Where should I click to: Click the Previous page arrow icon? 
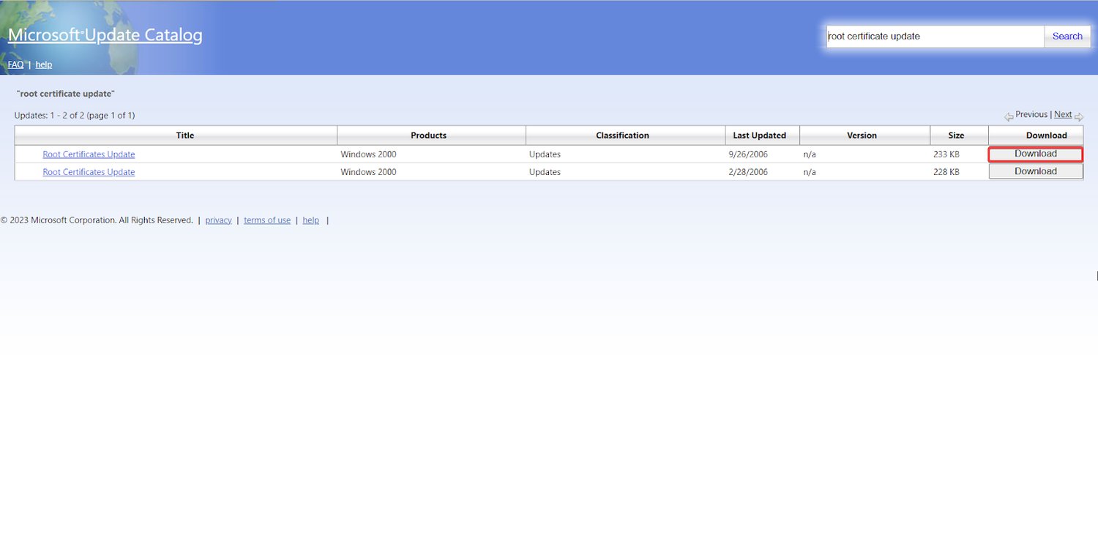pyautogui.click(x=1009, y=116)
